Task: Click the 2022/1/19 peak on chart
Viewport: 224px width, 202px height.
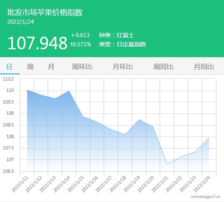Action: [139, 119]
